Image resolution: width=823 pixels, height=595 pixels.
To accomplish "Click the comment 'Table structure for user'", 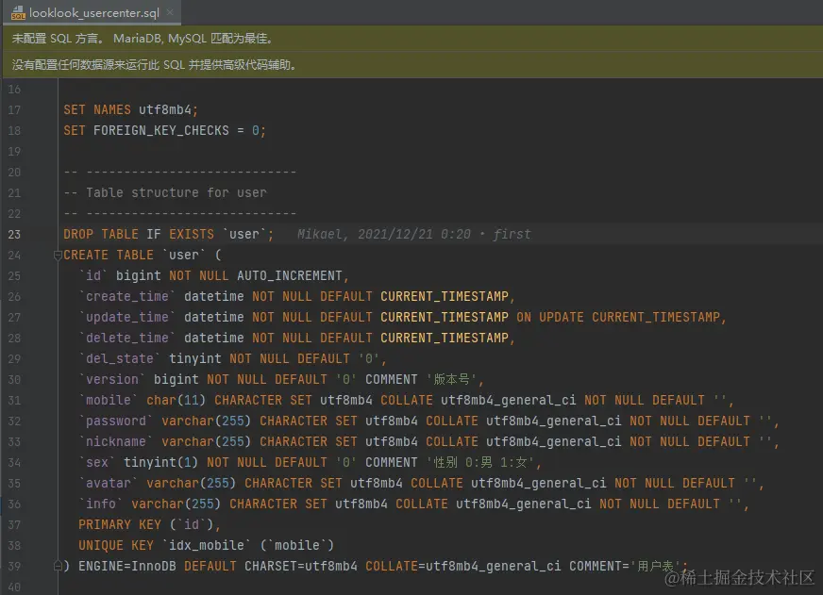I will point(176,193).
